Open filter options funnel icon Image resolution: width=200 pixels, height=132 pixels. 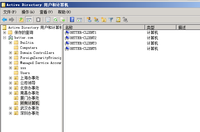coord(111,20)
